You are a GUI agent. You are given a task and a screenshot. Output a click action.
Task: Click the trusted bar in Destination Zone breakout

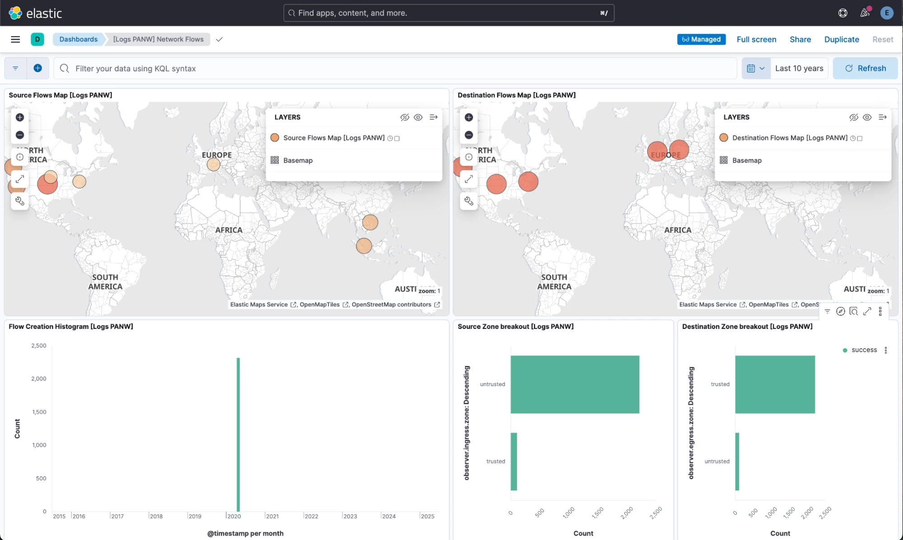775,384
